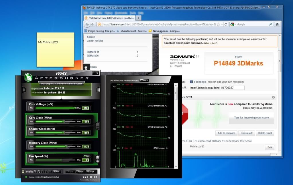Minimize the MSI Afterburner window
Image resolution: width=293 pixels, height=185 pixels.
(94, 73)
